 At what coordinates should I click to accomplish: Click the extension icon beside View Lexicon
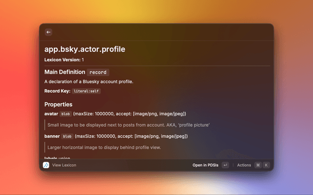(x=46, y=165)
